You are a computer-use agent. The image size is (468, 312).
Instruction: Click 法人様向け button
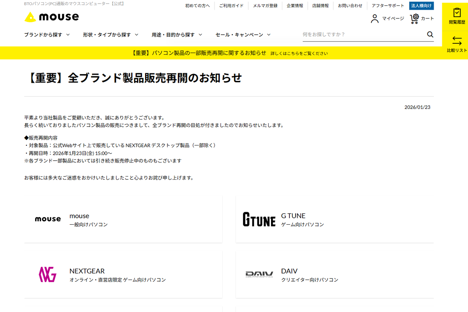point(422,6)
